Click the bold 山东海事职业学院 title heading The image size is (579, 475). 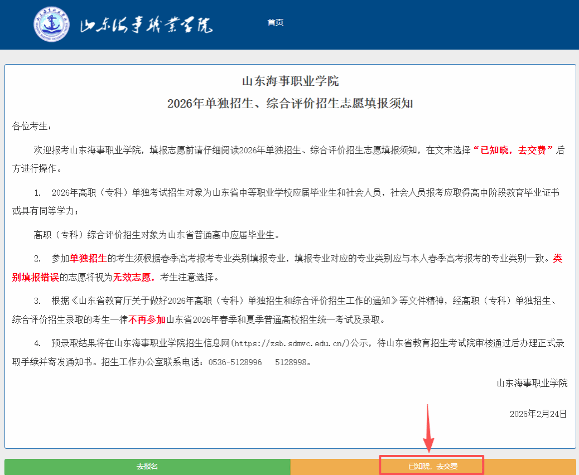tap(290, 81)
